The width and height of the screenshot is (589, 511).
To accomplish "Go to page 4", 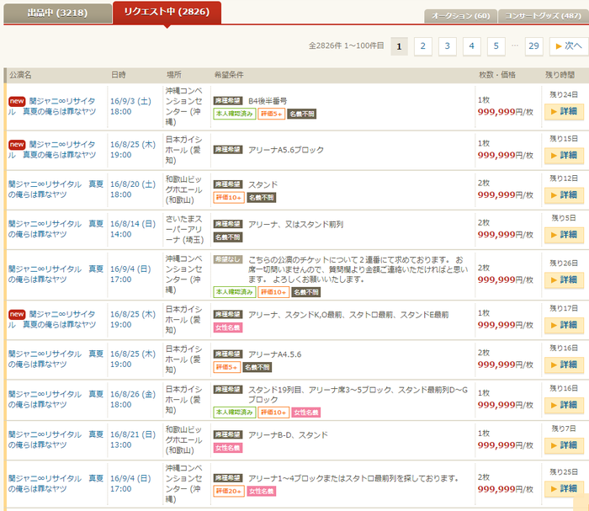I will point(472,46).
